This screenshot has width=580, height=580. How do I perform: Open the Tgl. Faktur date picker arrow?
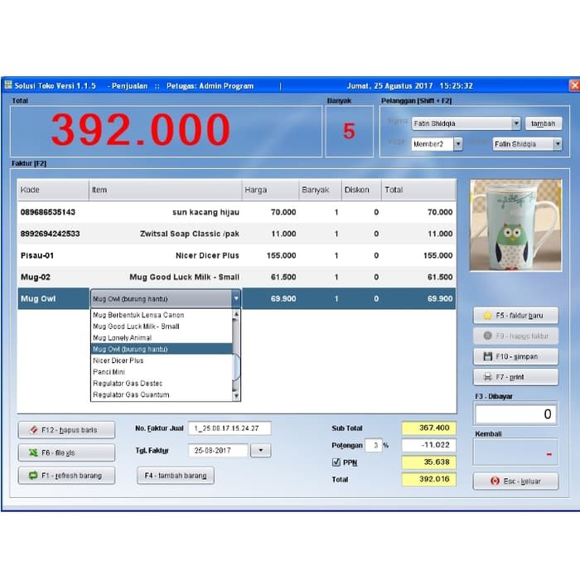click(x=260, y=451)
